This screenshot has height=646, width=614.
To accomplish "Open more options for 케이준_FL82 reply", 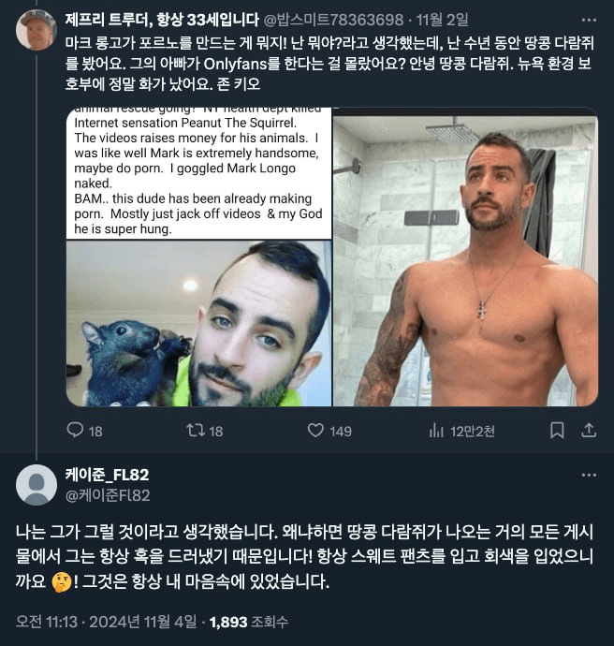I will pyautogui.click(x=589, y=475).
